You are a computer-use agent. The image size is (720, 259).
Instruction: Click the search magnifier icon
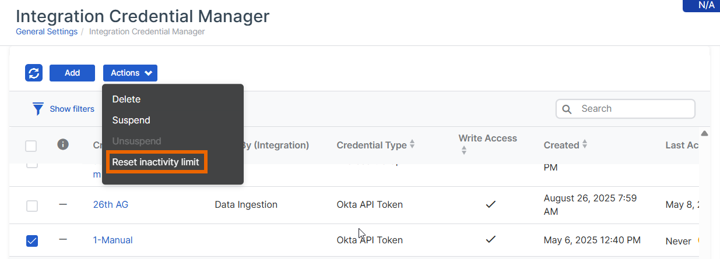(566, 109)
